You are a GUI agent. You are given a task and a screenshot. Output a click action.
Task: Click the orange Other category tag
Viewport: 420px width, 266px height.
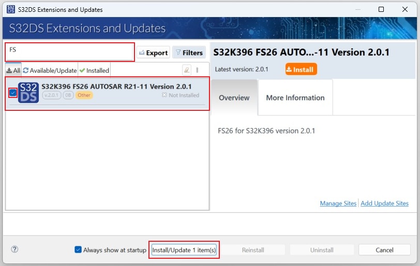[84, 95]
